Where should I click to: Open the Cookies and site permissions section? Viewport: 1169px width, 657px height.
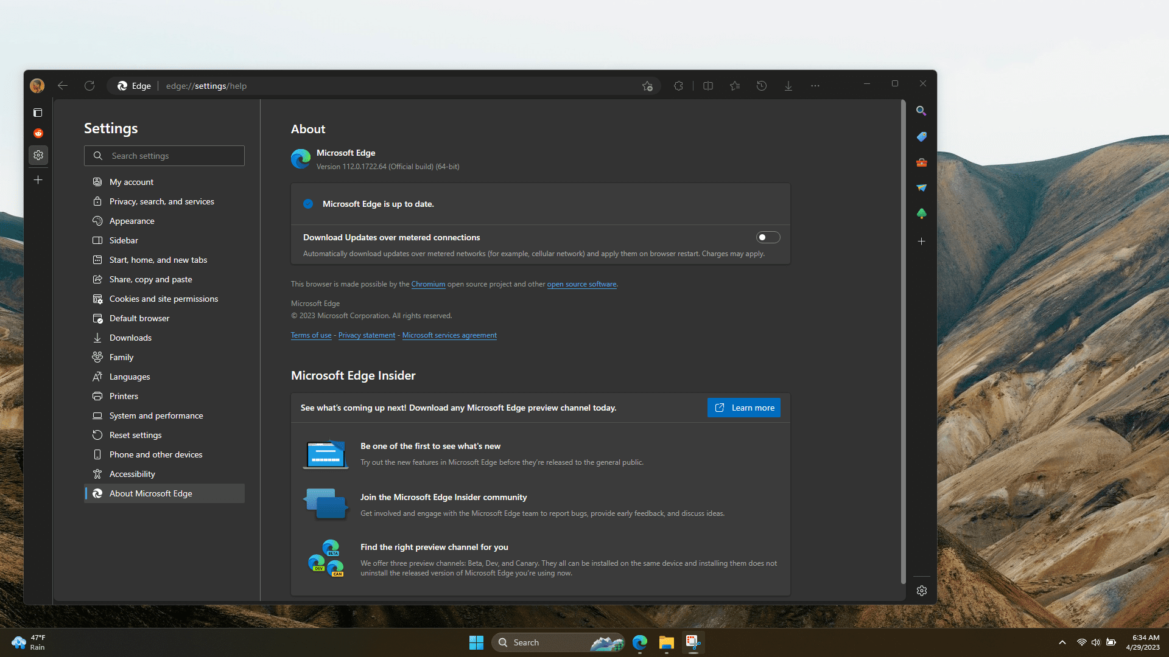(x=164, y=297)
